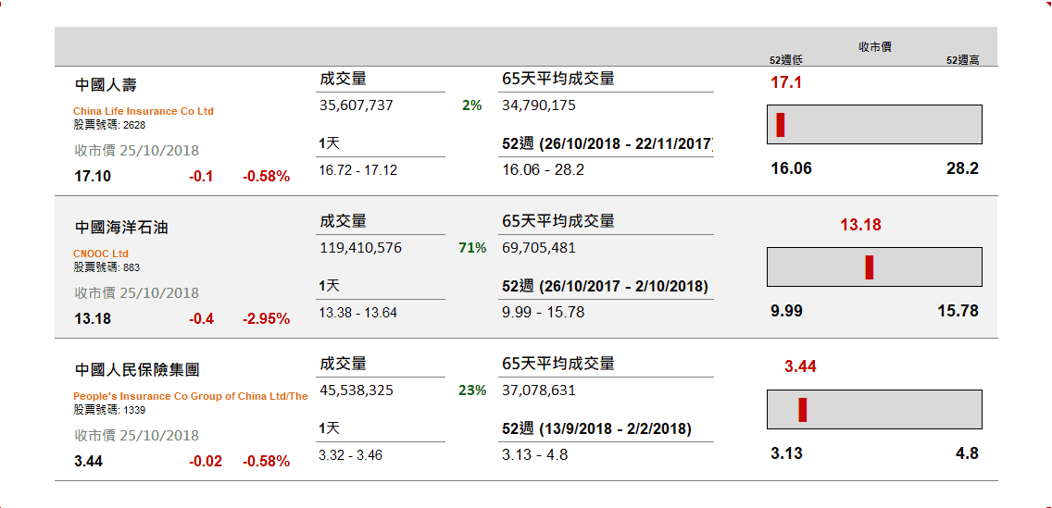This screenshot has width=1052, height=508.
Task: Click China Life's 65-day average volume 34,790,175
Action: pos(539,105)
